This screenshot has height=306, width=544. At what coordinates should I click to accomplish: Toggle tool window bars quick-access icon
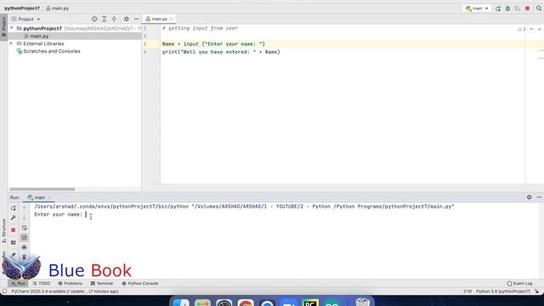pos(4,292)
